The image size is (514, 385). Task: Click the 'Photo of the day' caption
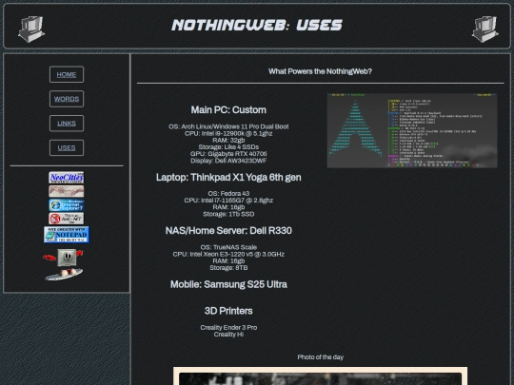pyautogui.click(x=320, y=357)
